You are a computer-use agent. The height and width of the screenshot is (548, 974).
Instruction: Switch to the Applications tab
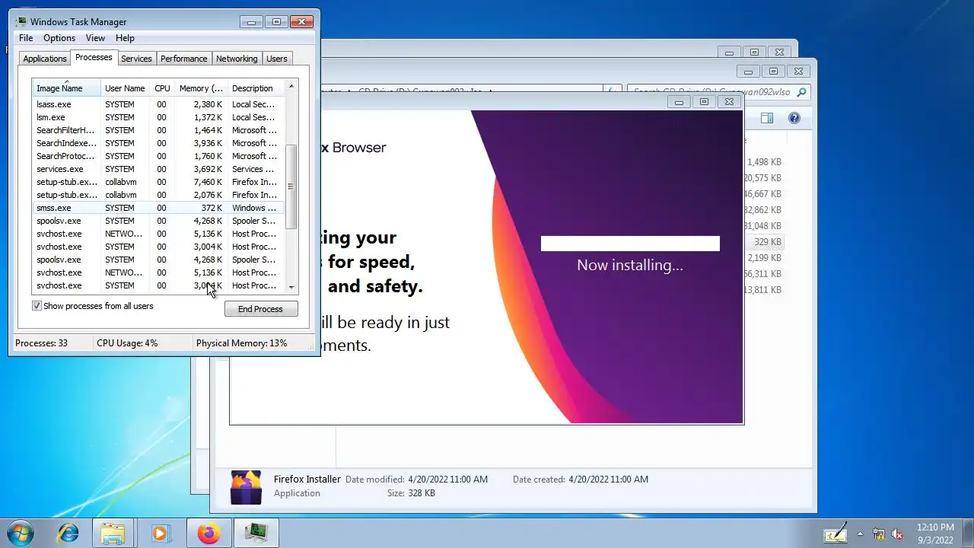point(45,59)
